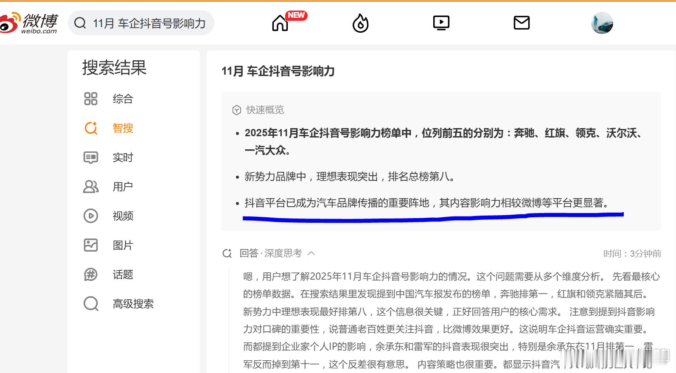Switch to the 视频 tab
The height and width of the screenshot is (373, 676).
(x=123, y=216)
